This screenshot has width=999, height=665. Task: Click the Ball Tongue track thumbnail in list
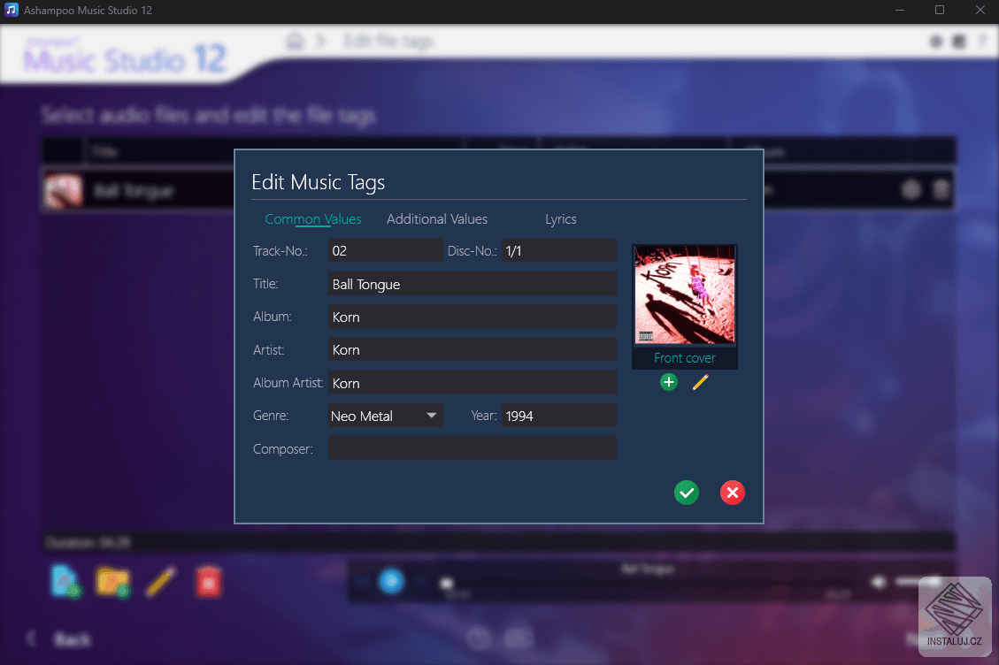tap(63, 190)
